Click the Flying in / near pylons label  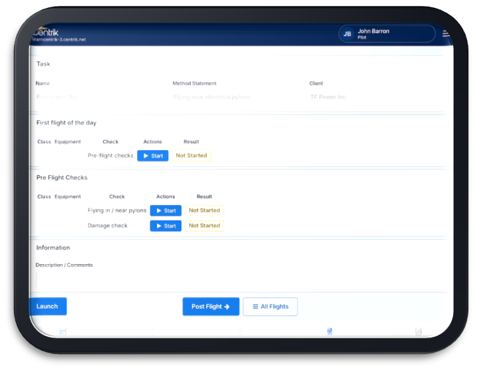tap(117, 210)
